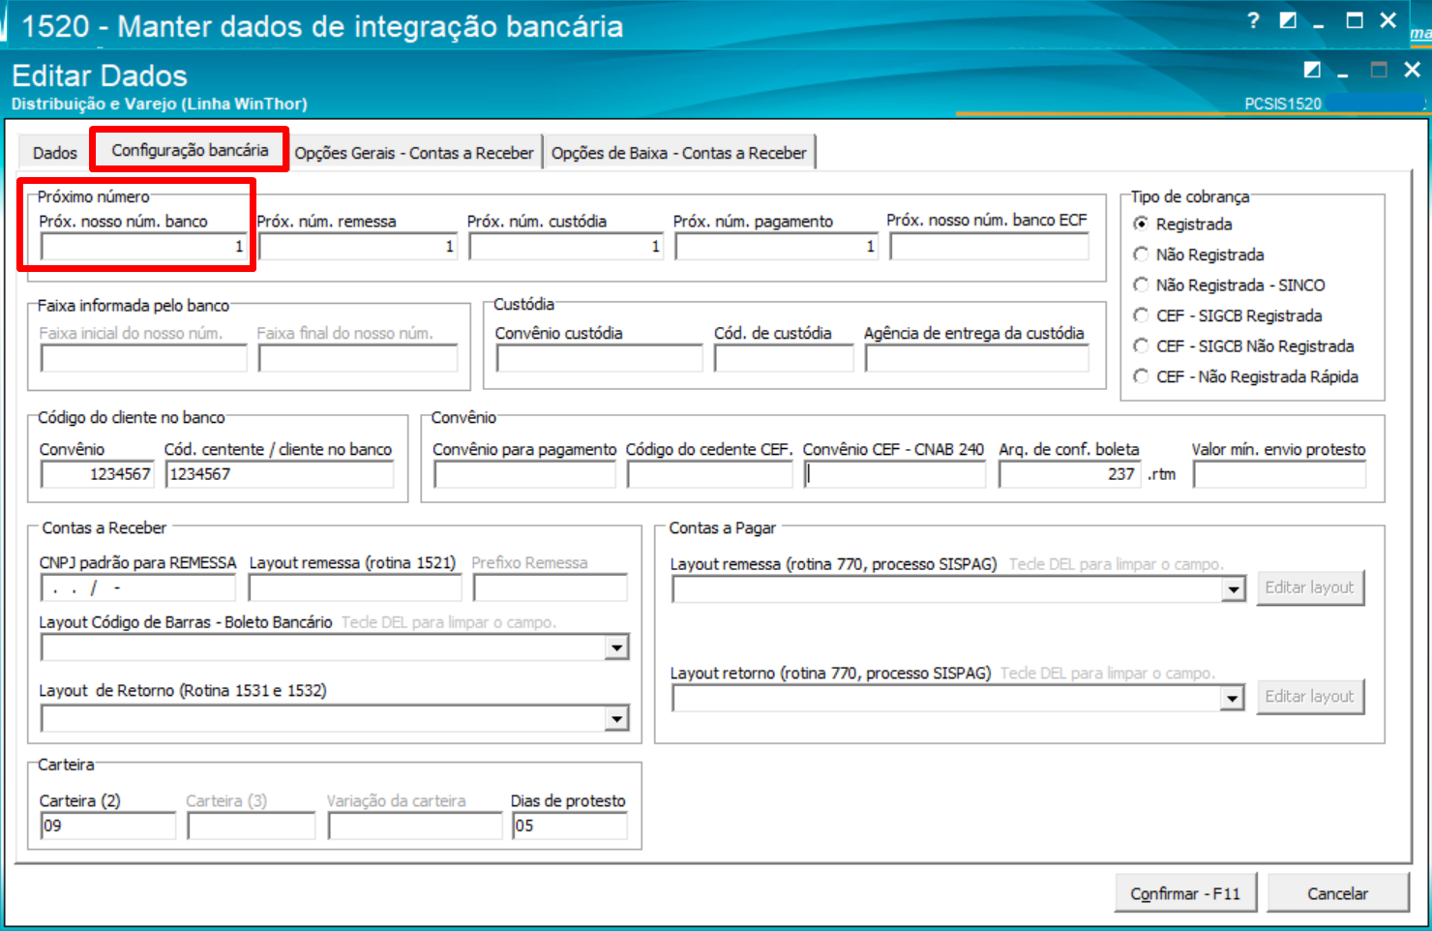Minimize the Editar Dados window
The image size is (1432, 931).
1343,74
